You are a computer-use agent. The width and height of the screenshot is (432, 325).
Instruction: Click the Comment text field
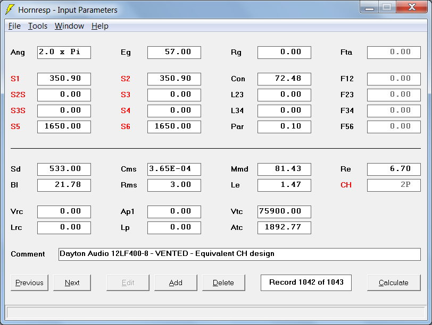click(240, 254)
